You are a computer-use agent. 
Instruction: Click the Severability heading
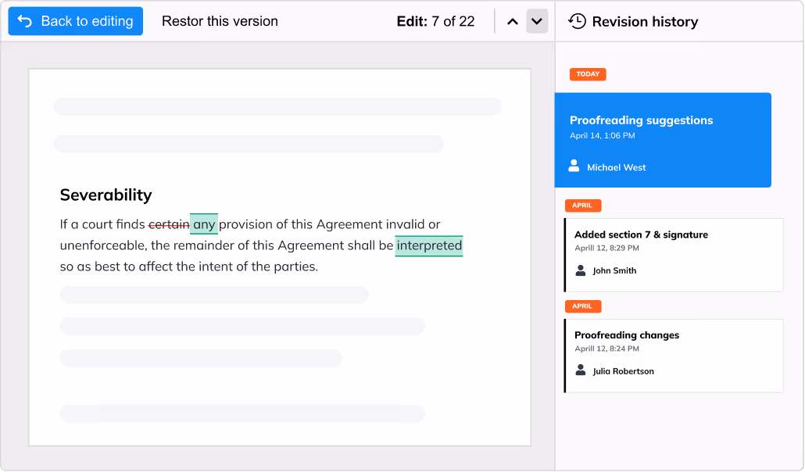pos(106,195)
